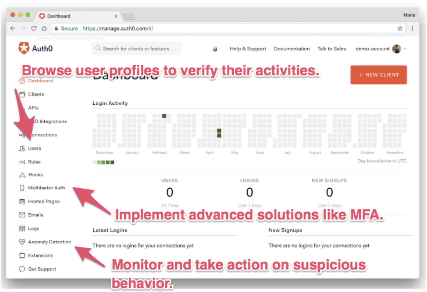
Task: Click the green Secure padlock icon
Action: pyautogui.click(x=56, y=28)
